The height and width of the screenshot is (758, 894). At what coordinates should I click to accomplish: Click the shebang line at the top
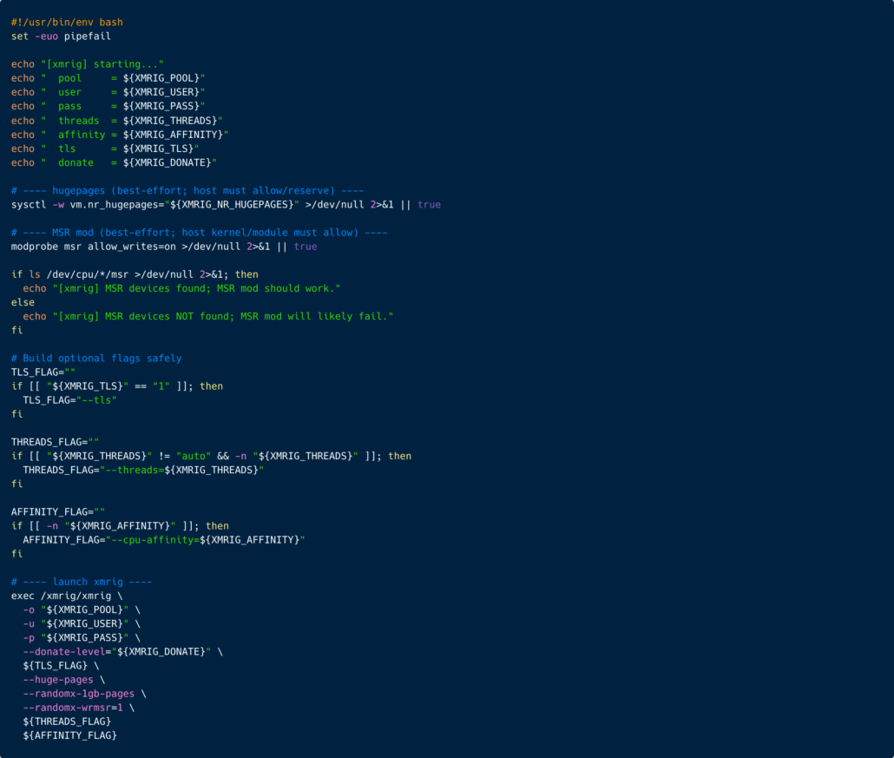click(x=67, y=22)
